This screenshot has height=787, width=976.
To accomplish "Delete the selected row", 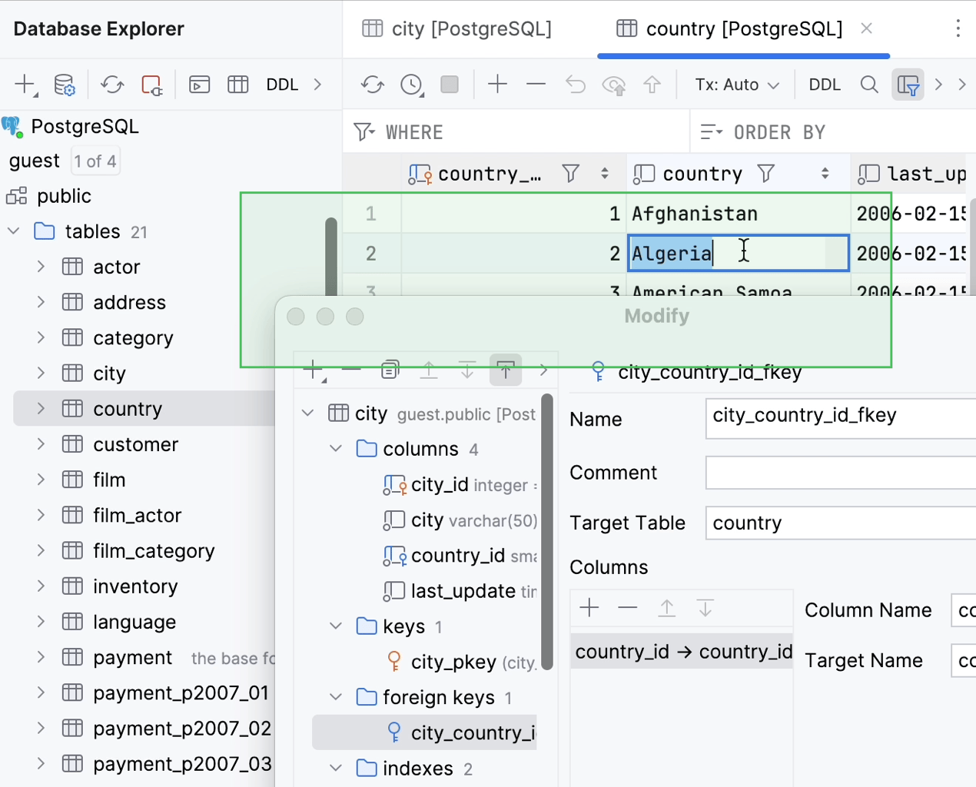I will point(536,85).
